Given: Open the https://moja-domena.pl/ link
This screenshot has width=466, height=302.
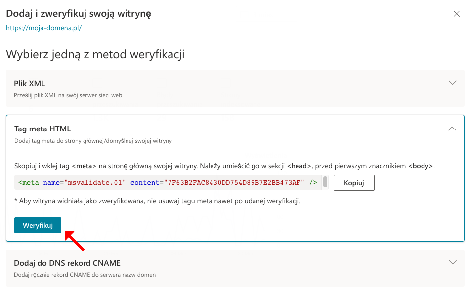Looking at the screenshot, I should 43,28.
